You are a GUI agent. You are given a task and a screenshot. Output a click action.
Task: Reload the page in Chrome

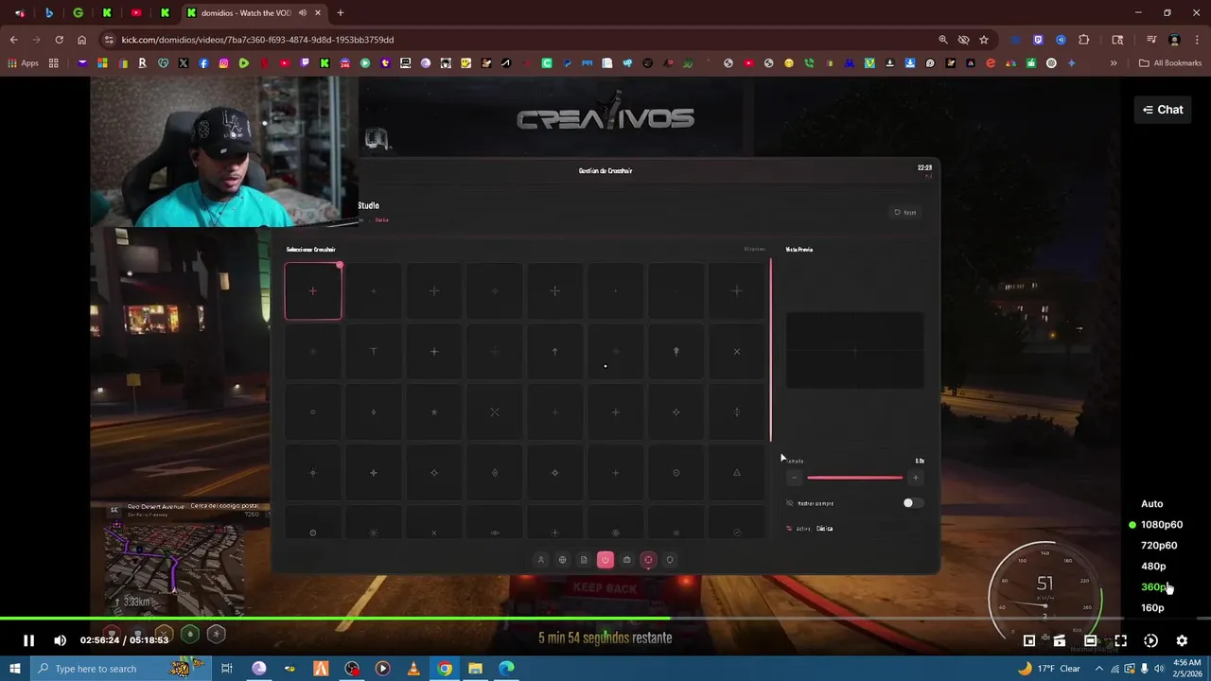click(x=59, y=40)
